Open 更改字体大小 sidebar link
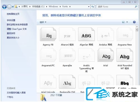 (x=13, y=38)
